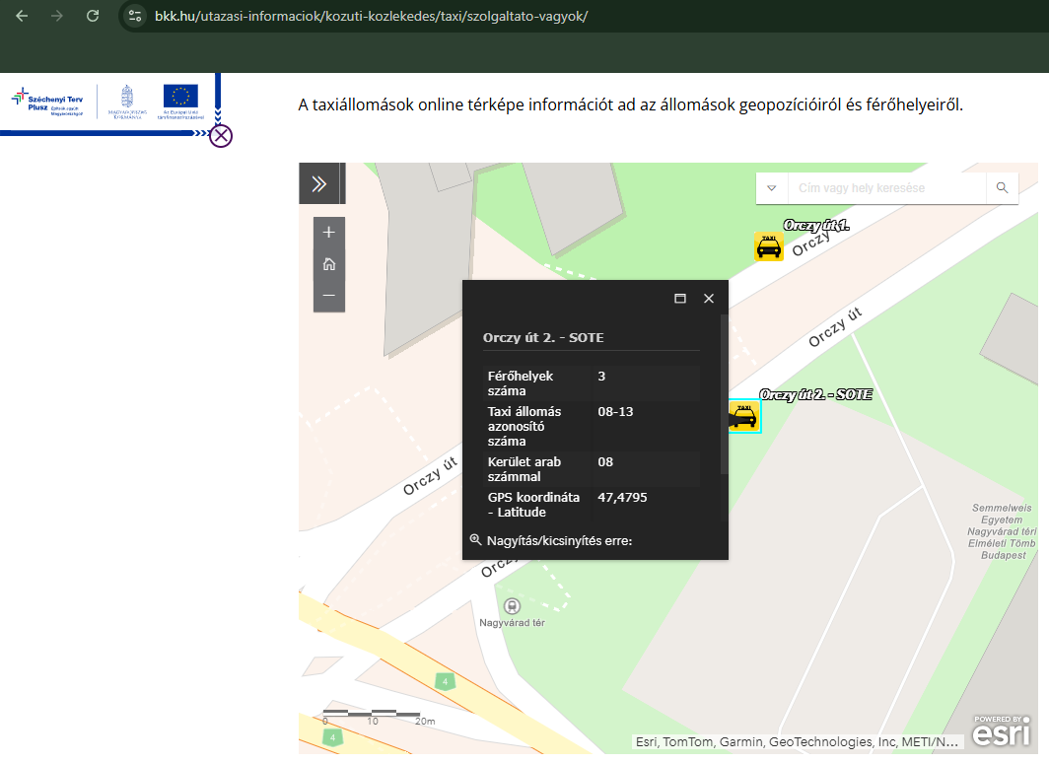The width and height of the screenshot is (1049, 763).
Task: Click the site information icon in address bar
Action: 136,16
